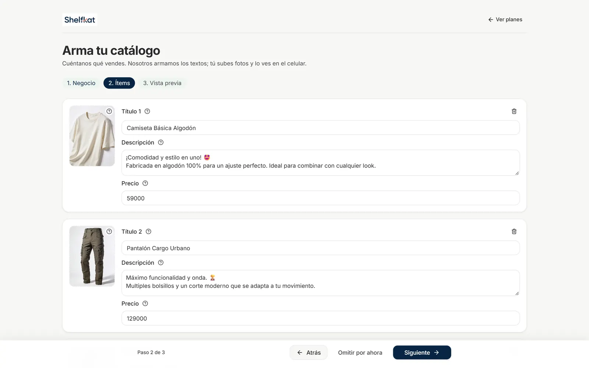Image resolution: width=589 pixels, height=368 pixels.
Task: Delete item 1 with trash icon
Action: [514, 111]
